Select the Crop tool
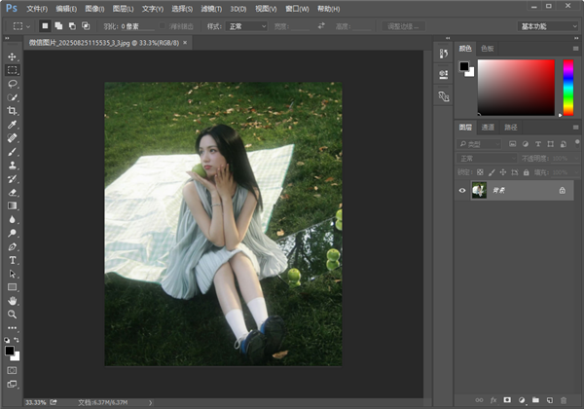 click(x=13, y=111)
